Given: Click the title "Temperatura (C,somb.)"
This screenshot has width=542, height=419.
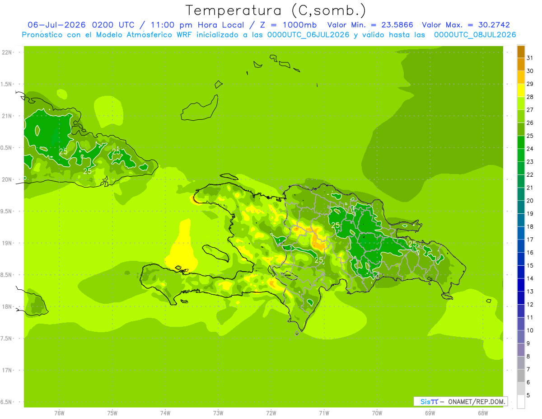Looking at the screenshot, I should [276, 11].
